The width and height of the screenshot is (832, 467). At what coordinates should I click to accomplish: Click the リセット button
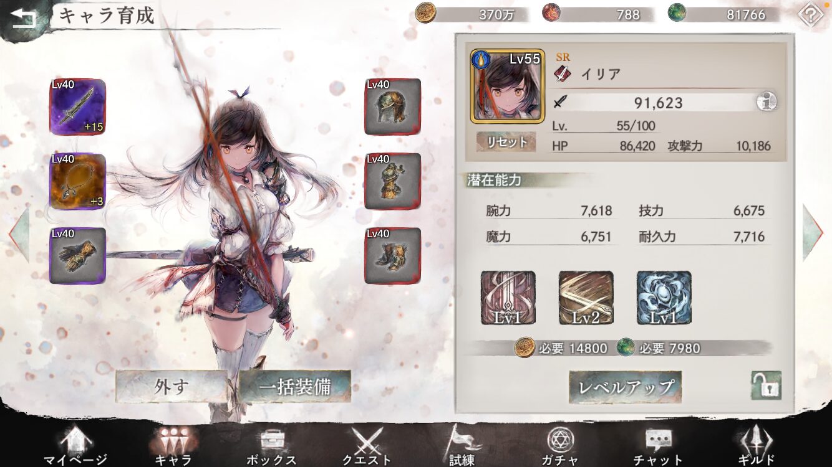[x=506, y=142]
